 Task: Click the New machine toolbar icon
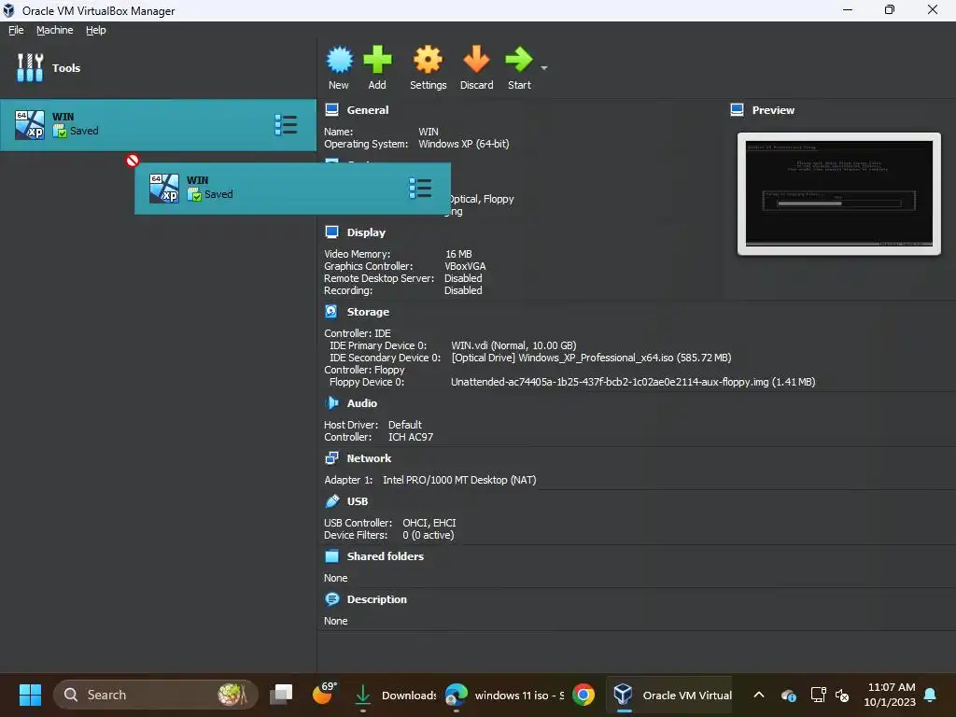pos(339,61)
